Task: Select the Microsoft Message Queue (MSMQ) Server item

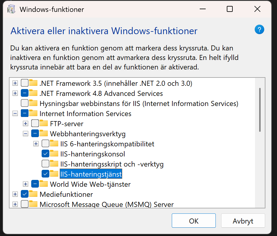Action: point(106,204)
